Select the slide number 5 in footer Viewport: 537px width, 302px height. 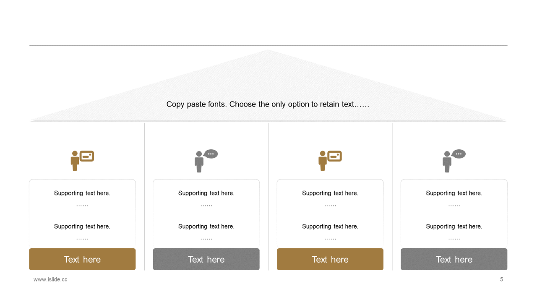click(x=501, y=279)
